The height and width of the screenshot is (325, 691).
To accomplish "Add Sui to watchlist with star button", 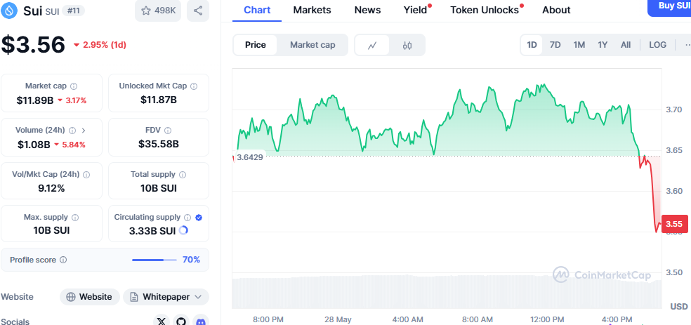I will (158, 11).
